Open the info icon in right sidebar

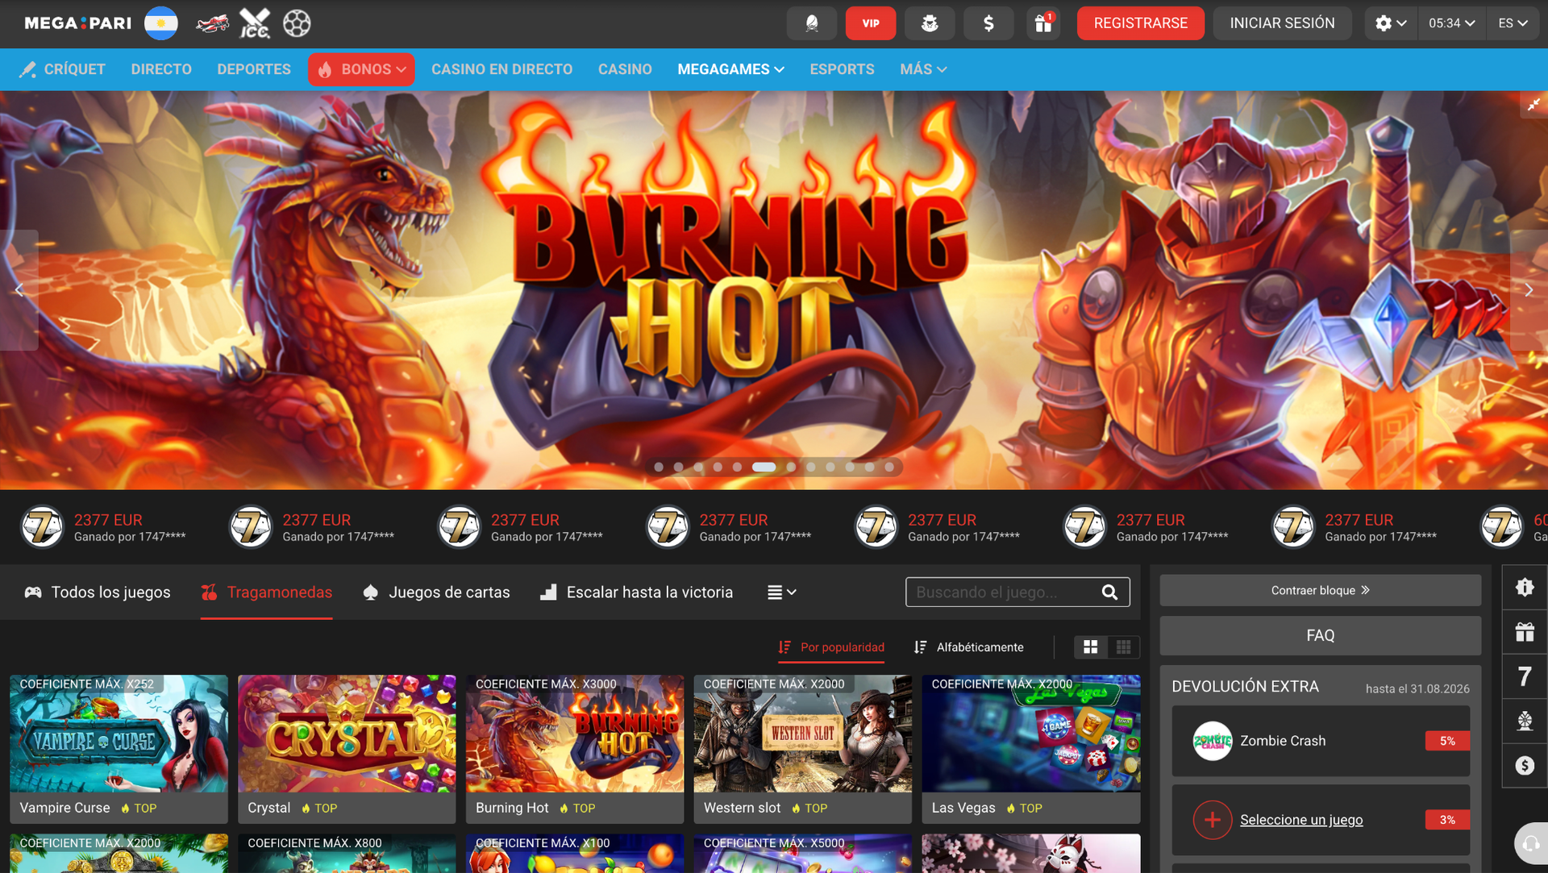point(1525,588)
